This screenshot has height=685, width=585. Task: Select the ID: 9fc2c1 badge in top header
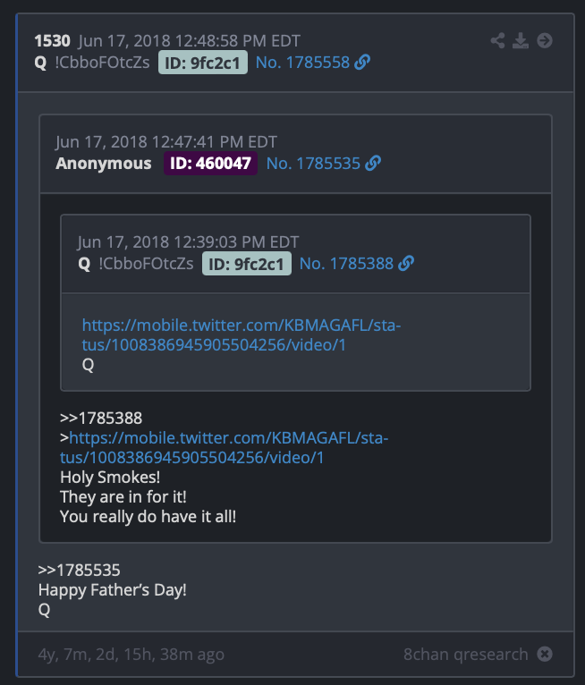pyautogui.click(x=203, y=63)
